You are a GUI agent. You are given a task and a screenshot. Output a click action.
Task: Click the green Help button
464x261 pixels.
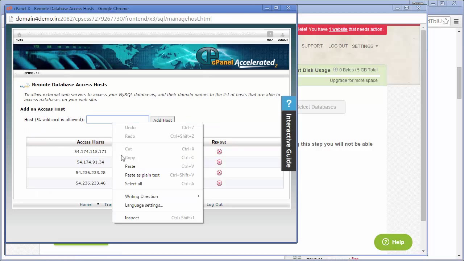click(393, 242)
